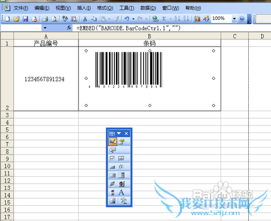Viewport: 271px width, 221px height.
Task: Select the embedded barcode control object
Action: tap(150, 78)
